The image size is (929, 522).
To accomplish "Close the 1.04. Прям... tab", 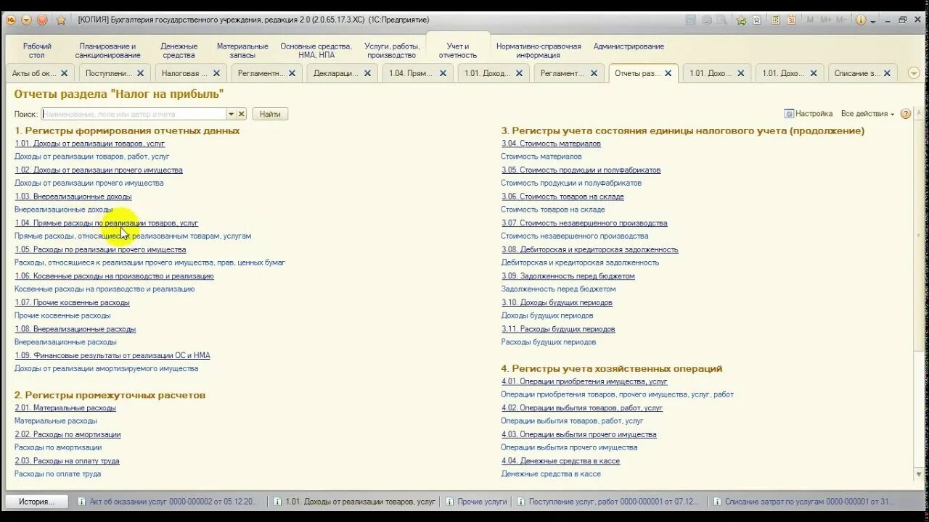I will tap(443, 73).
